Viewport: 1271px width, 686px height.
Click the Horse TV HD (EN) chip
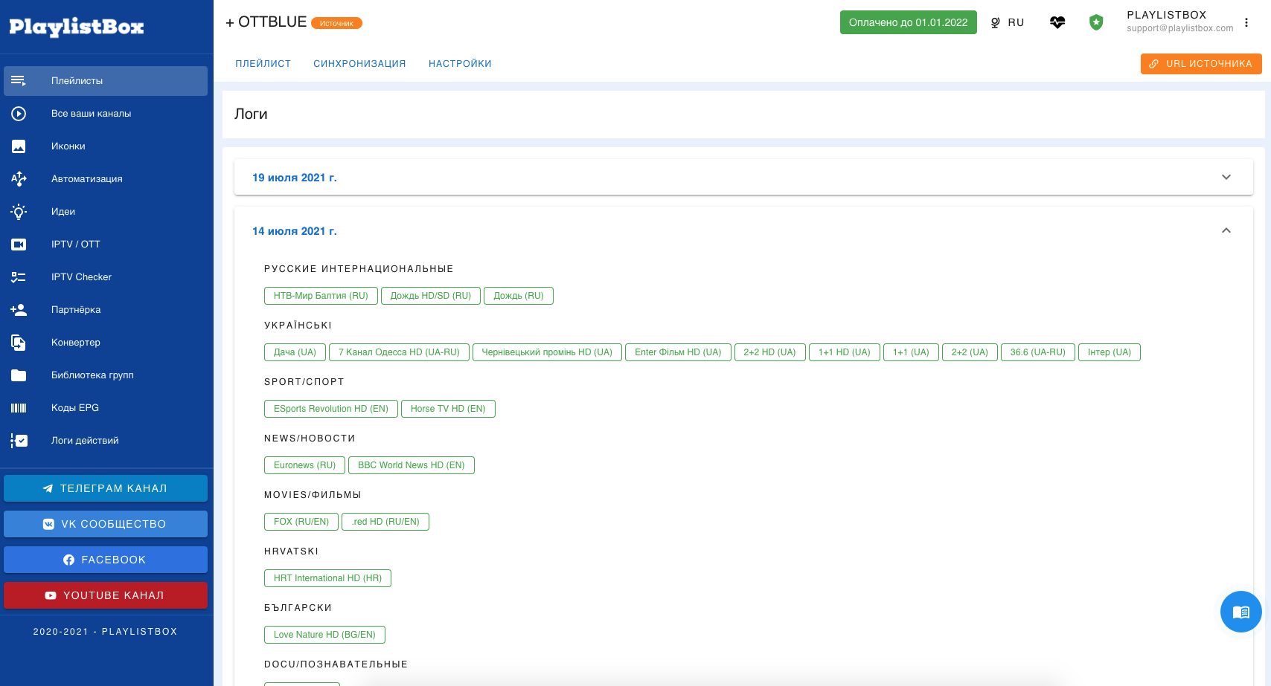click(x=448, y=409)
